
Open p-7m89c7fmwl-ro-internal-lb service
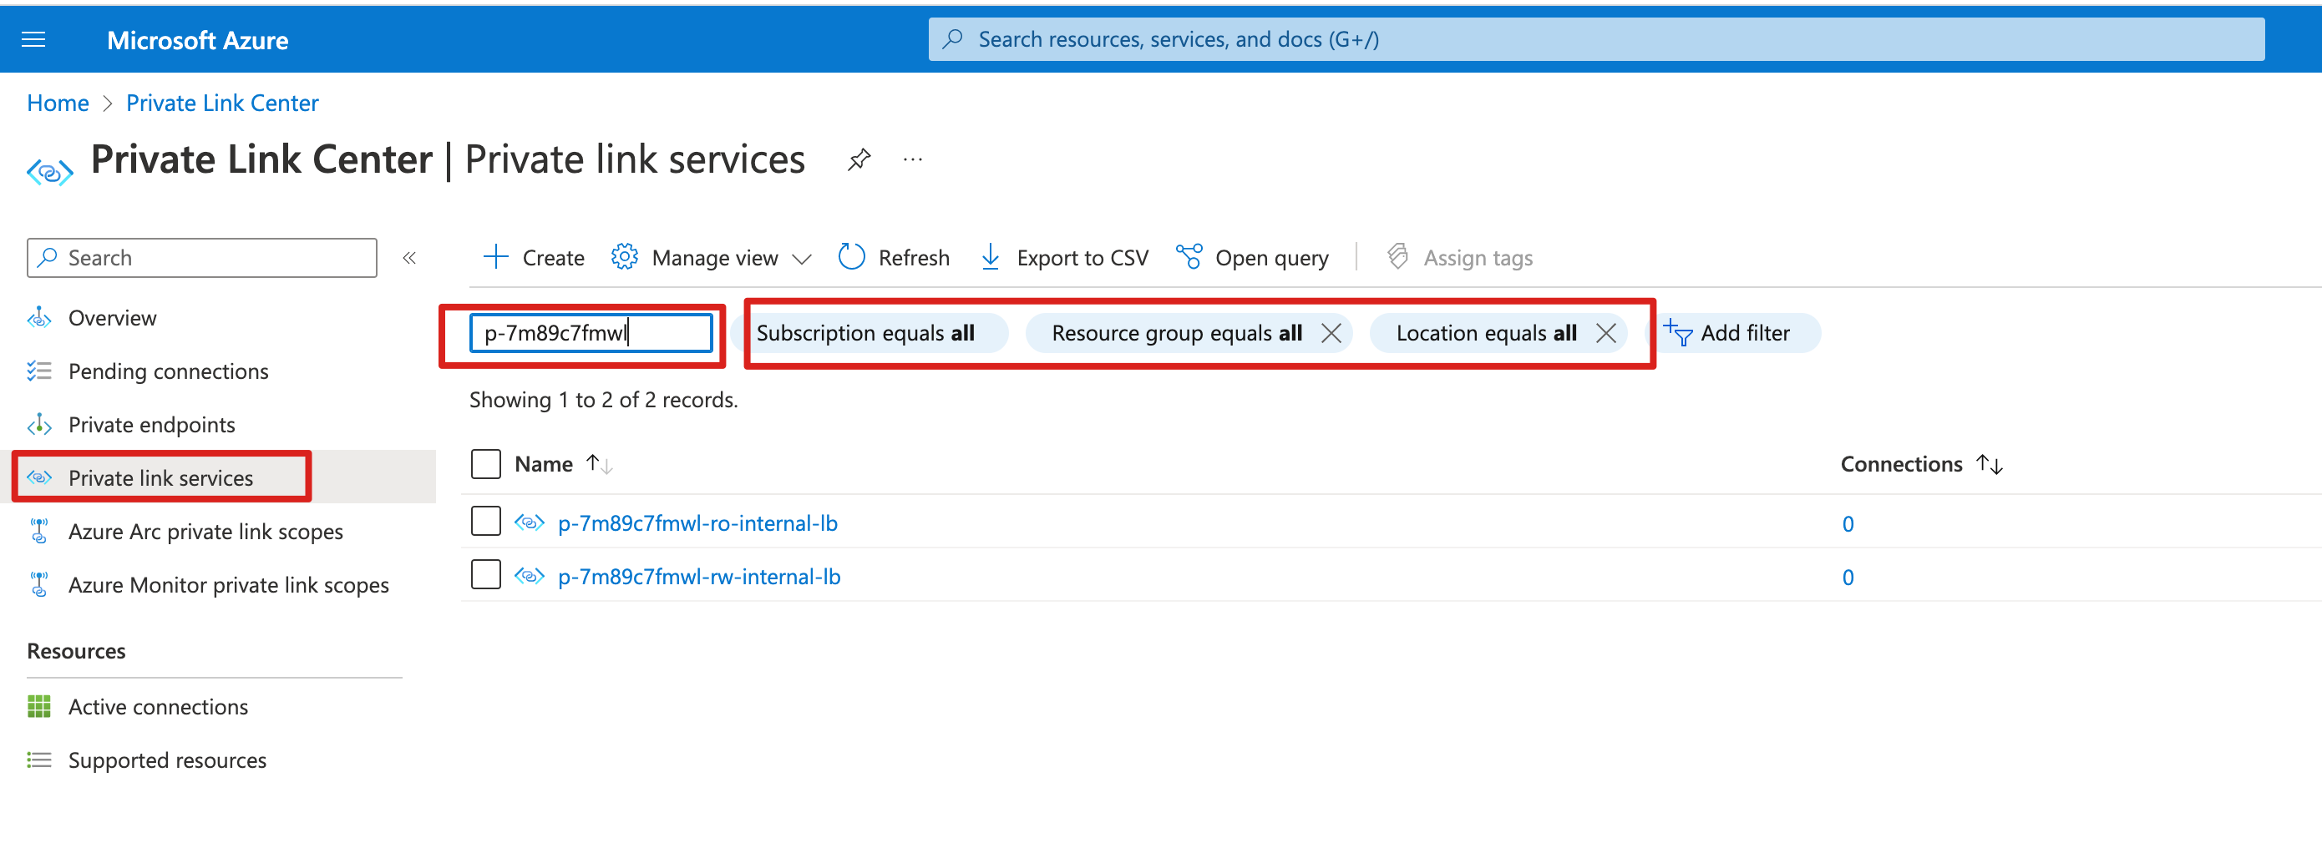tap(697, 523)
